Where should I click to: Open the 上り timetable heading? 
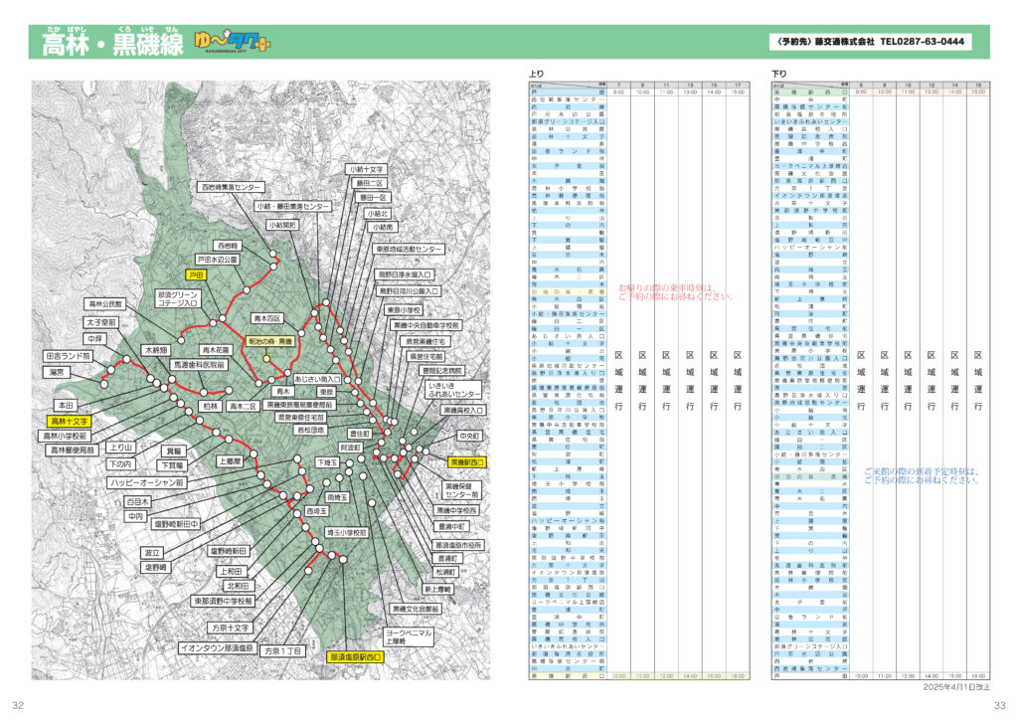point(536,74)
